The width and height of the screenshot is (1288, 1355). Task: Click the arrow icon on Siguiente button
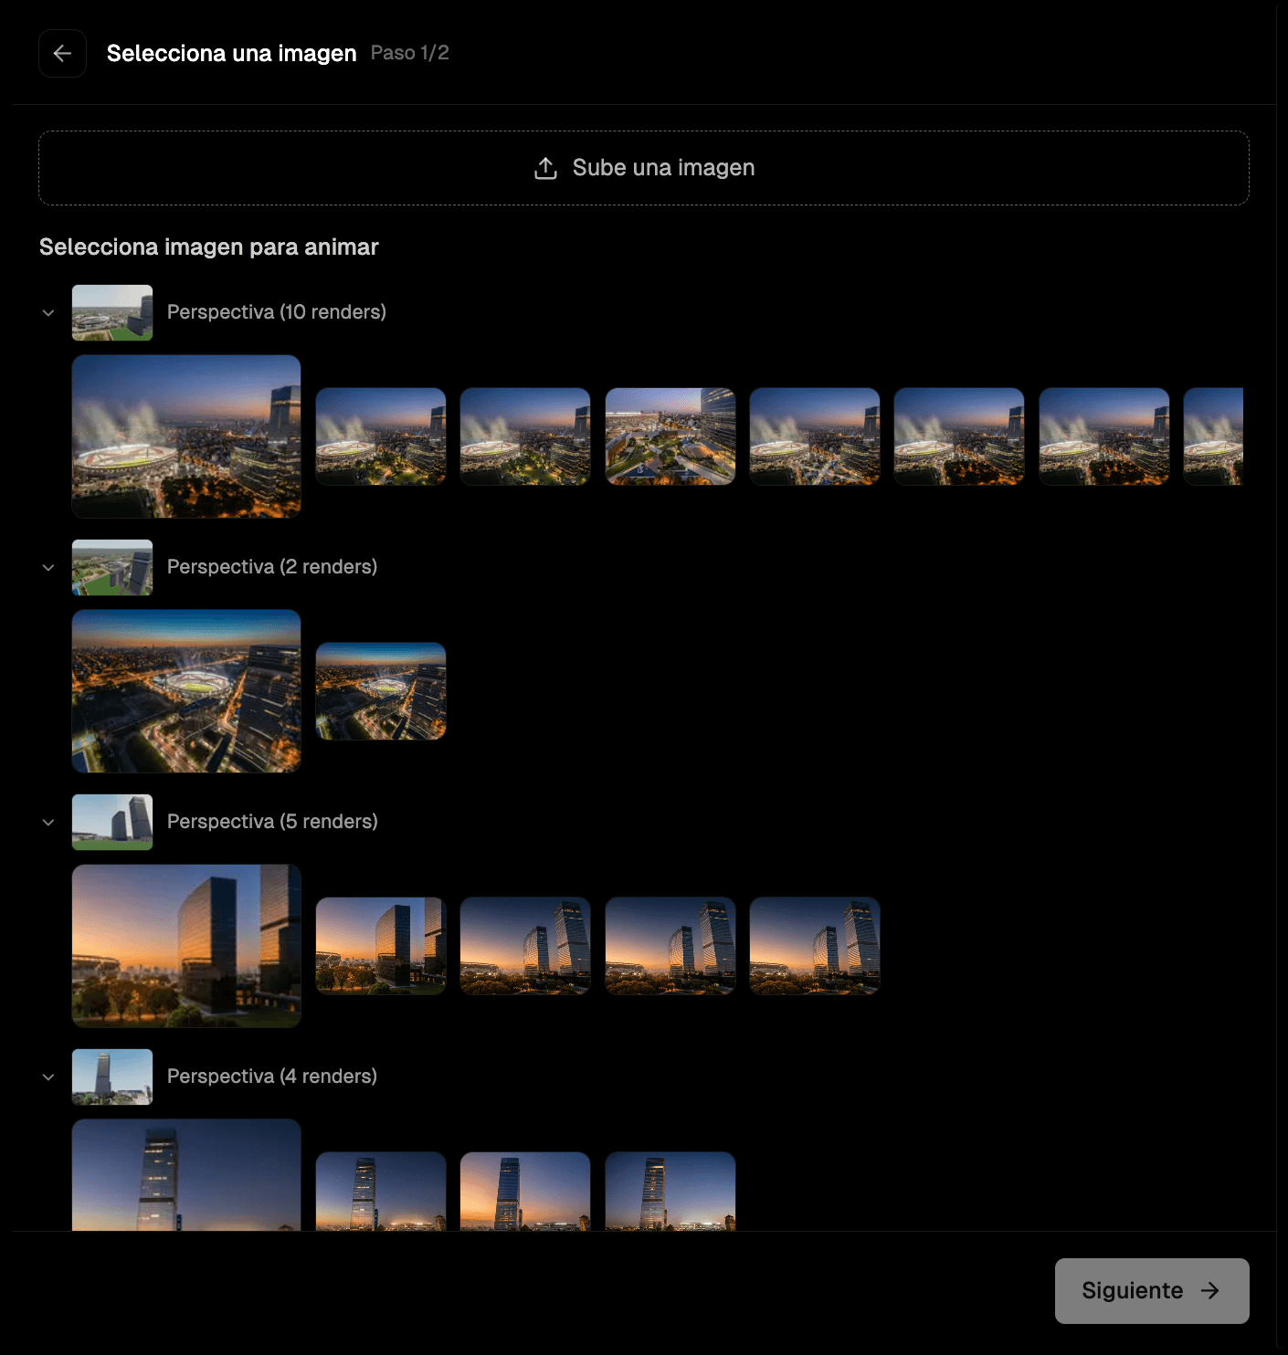(1210, 1290)
